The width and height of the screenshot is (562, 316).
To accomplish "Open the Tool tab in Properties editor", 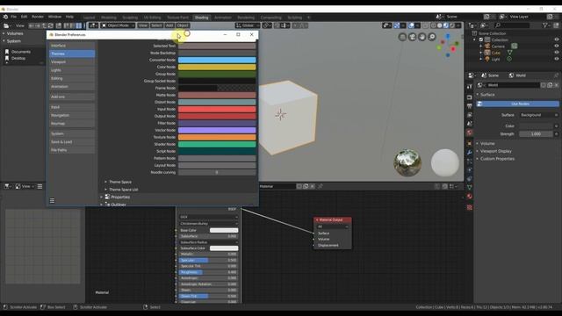I will (470, 86).
